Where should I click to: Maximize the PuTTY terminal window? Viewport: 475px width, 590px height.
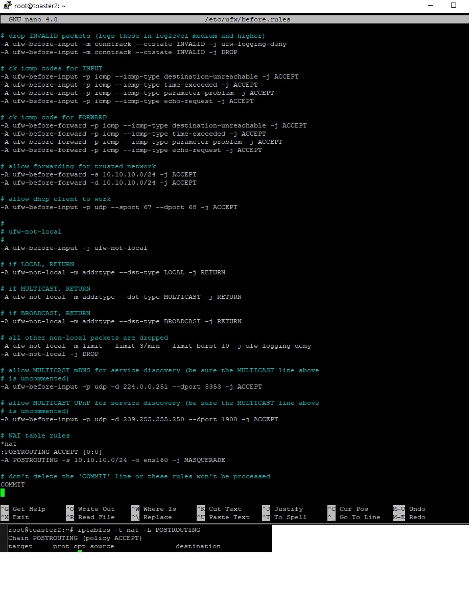pyautogui.click(x=453, y=6)
